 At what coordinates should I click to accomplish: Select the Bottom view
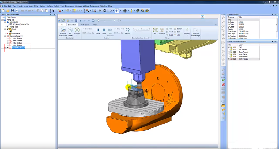point(178,29)
